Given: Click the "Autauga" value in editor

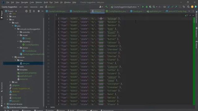Looking at the screenshot, I should click(x=112, y=18).
